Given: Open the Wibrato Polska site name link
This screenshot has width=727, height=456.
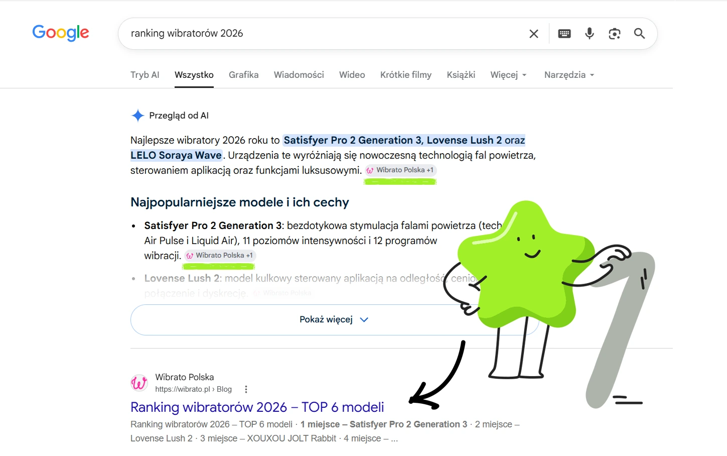Looking at the screenshot, I should pyautogui.click(x=185, y=377).
